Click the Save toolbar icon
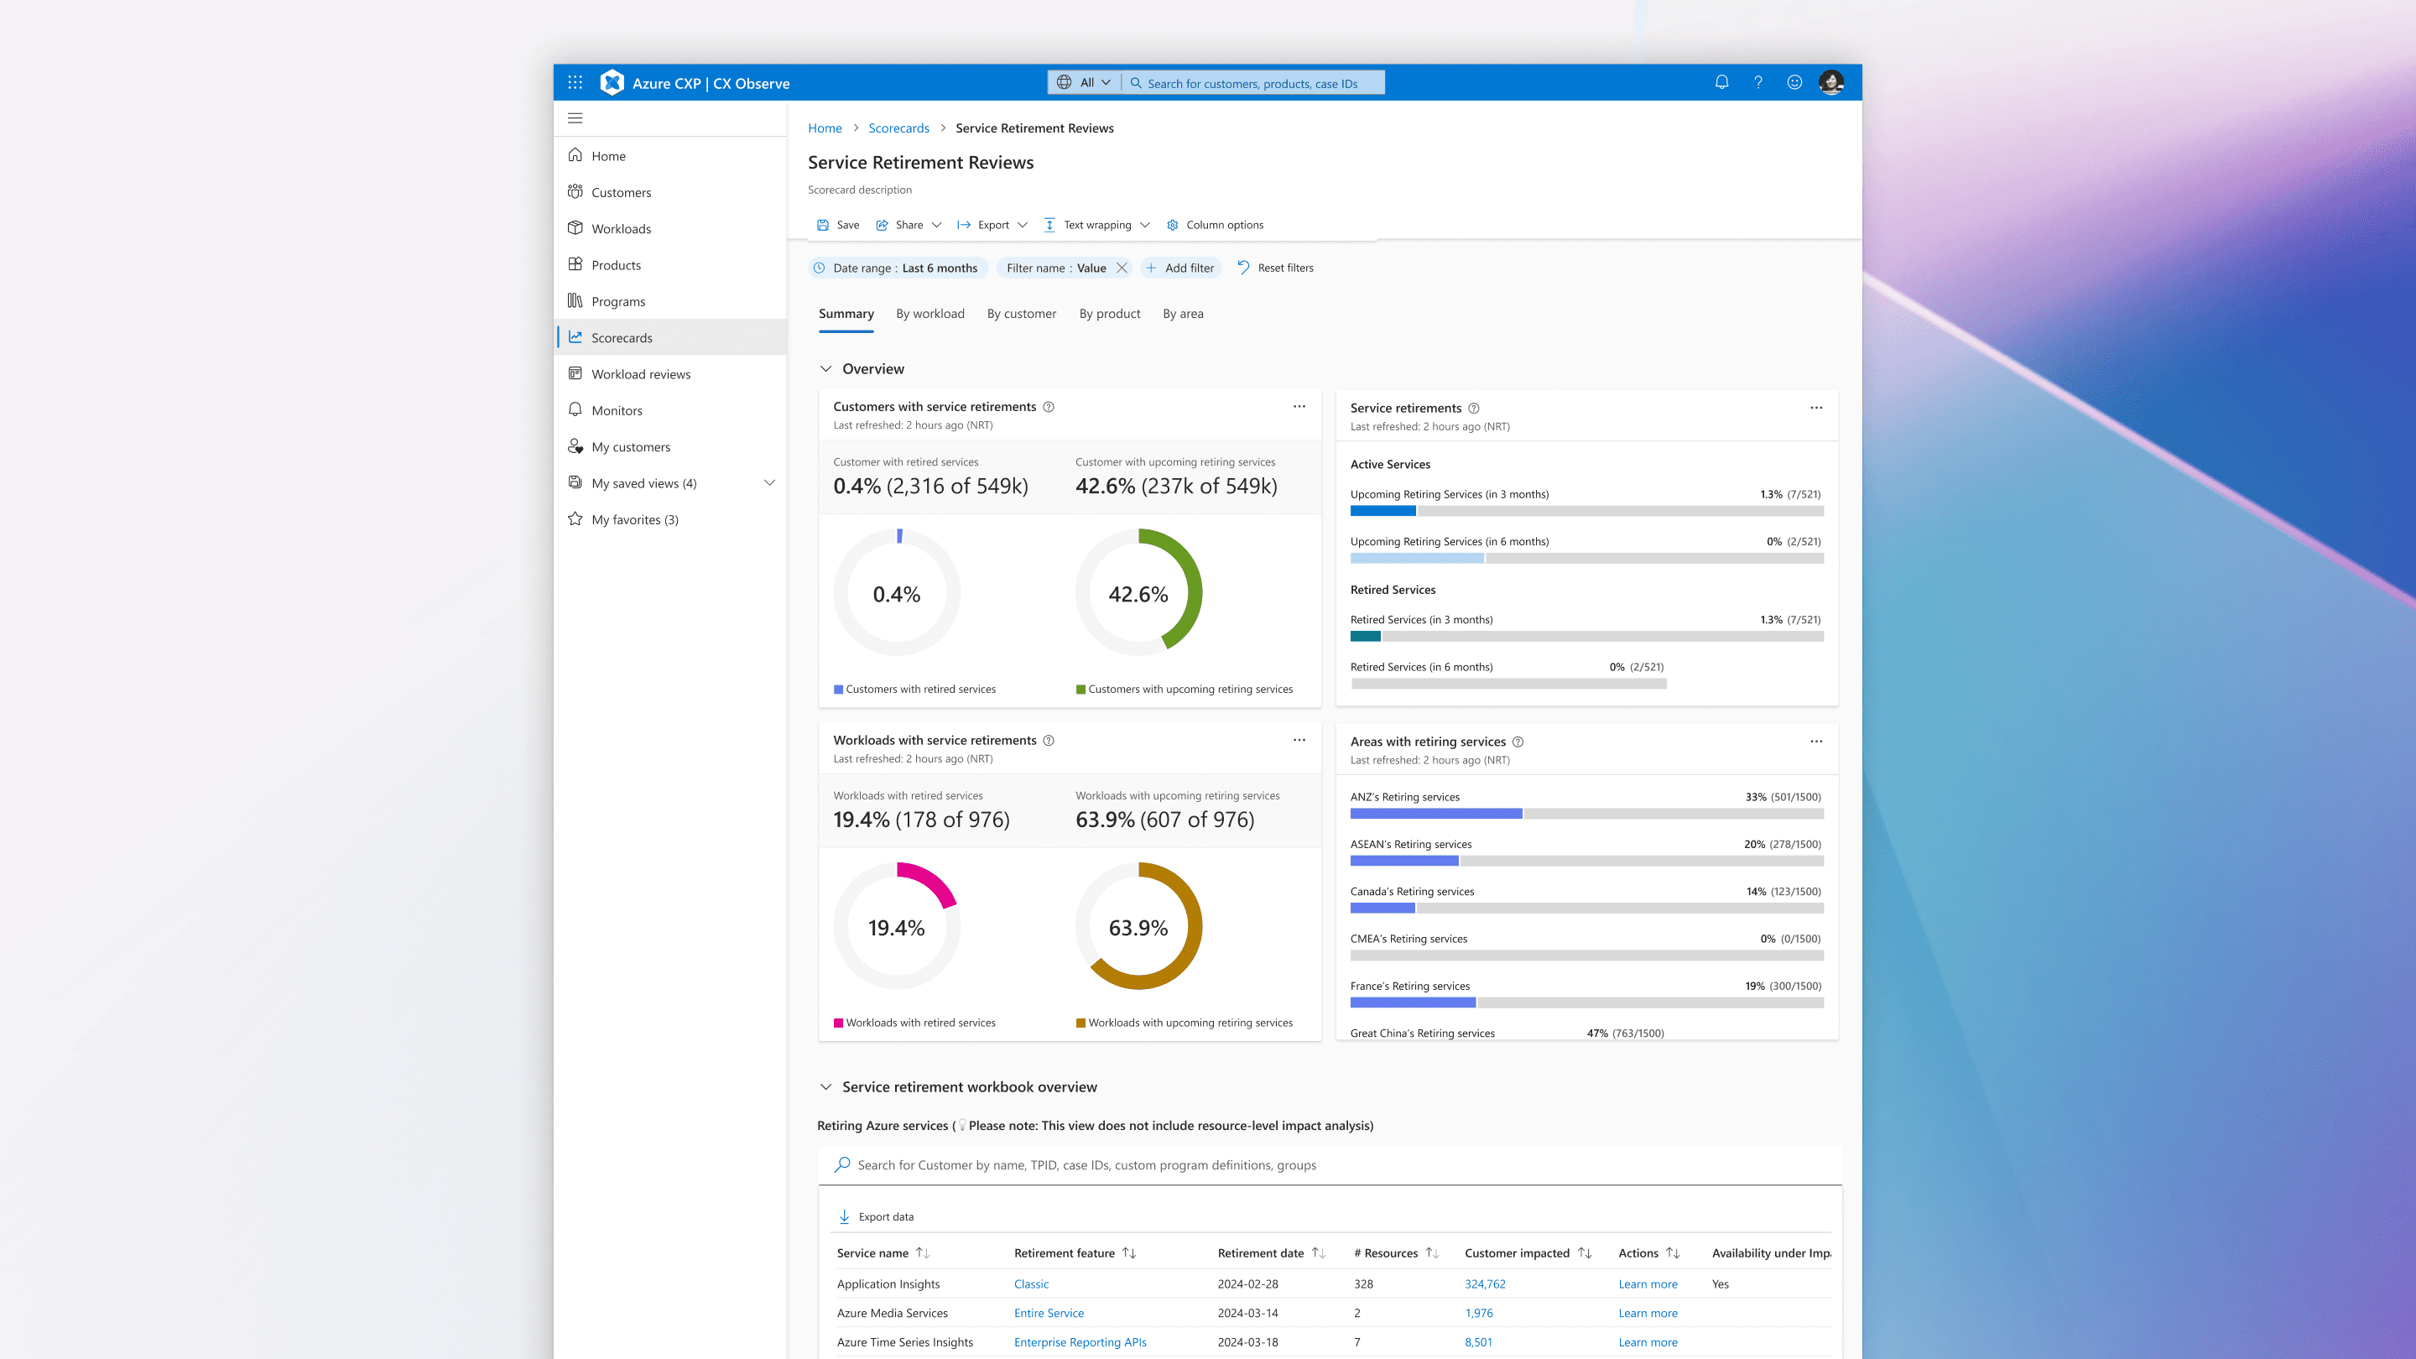The image size is (2416, 1359). tap(822, 225)
